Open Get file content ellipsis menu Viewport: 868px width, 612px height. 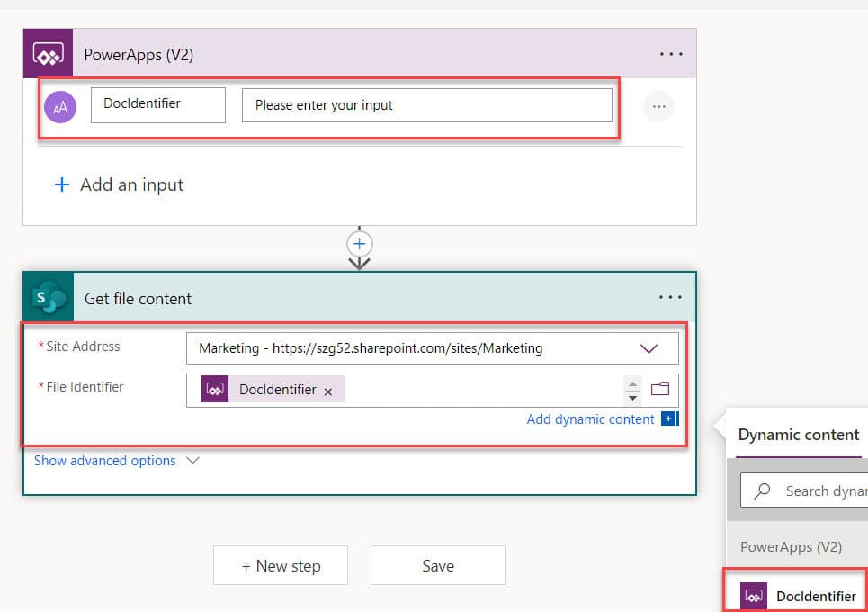click(x=670, y=297)
